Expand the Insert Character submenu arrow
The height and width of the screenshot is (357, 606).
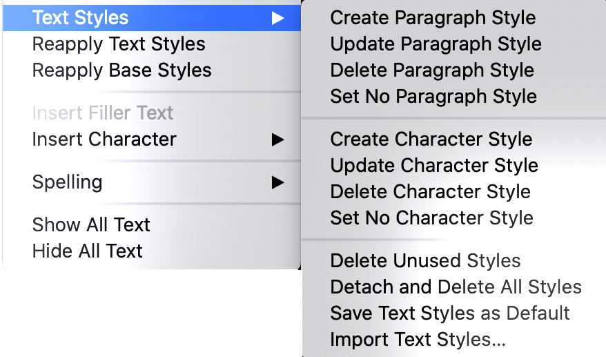277,139
